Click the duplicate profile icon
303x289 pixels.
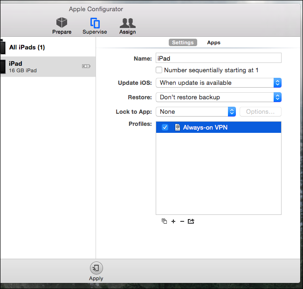click(x=164, y=221)
